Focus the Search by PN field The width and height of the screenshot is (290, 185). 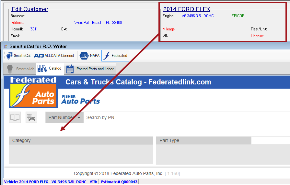(187, 117)
